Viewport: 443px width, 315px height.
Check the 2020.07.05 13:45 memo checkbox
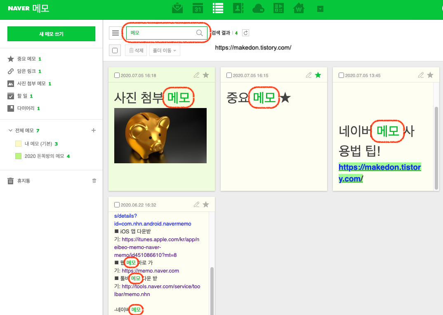click(341, 75)
